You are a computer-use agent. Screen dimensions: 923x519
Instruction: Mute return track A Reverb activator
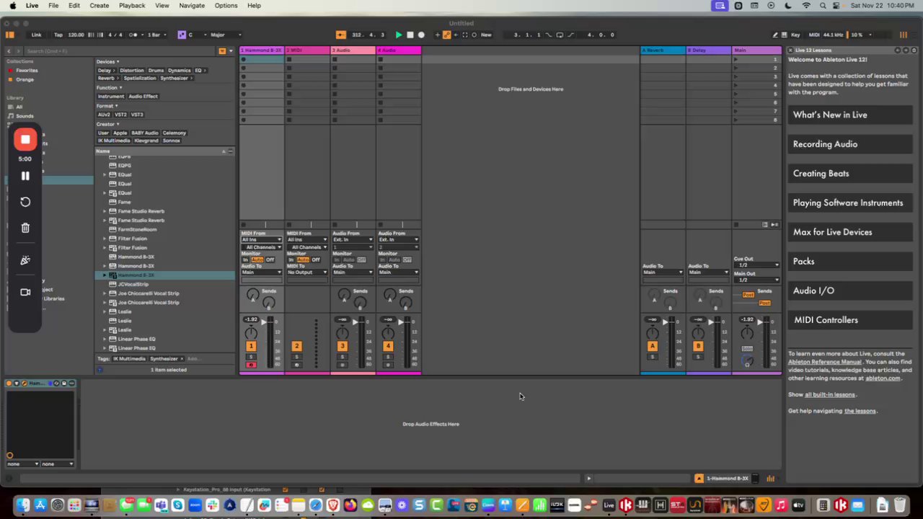pos(653,347)
